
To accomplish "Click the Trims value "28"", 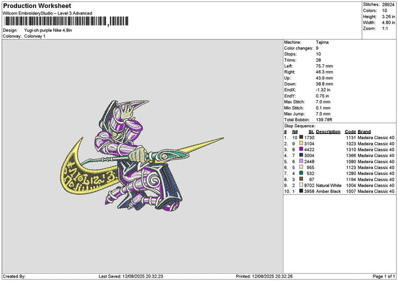I will (x=318, y=60).
